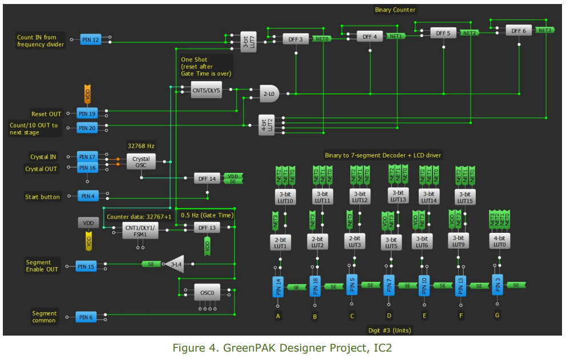
Task: Click the 'Reset OUT' label
Action: [46, 114]
